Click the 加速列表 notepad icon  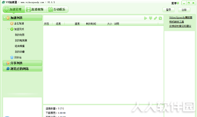8,18
